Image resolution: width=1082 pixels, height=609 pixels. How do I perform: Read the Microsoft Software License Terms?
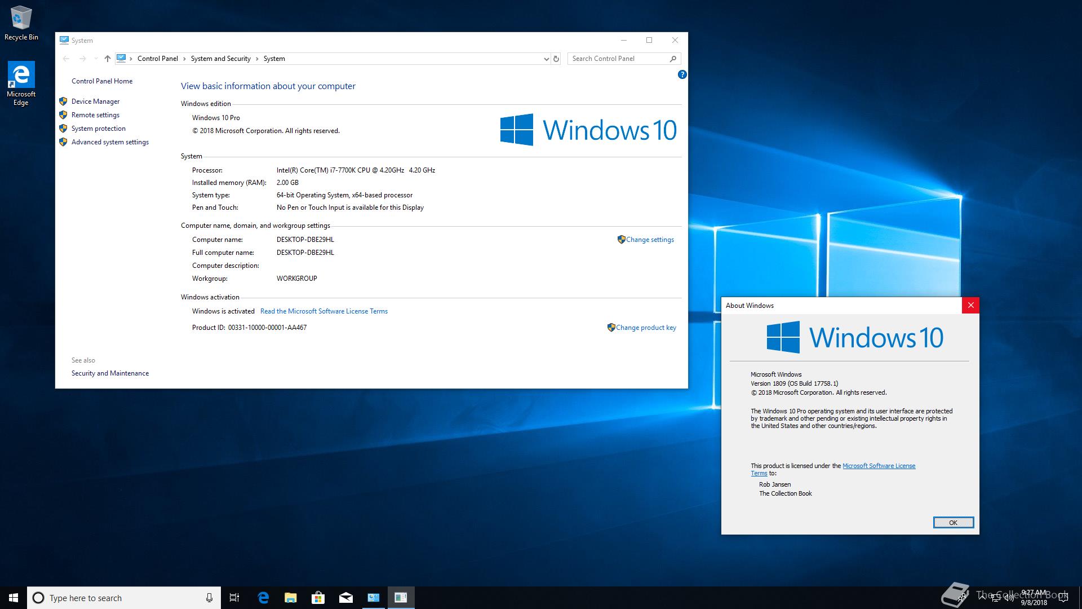323,311
